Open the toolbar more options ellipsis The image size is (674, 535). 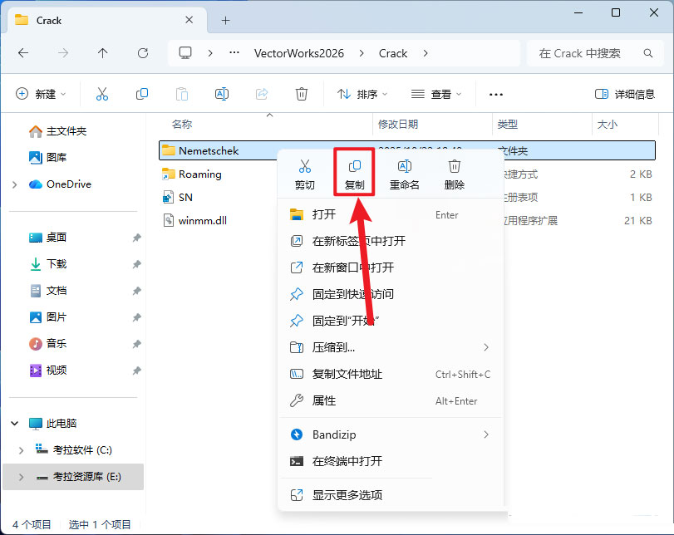pos(496,94)
